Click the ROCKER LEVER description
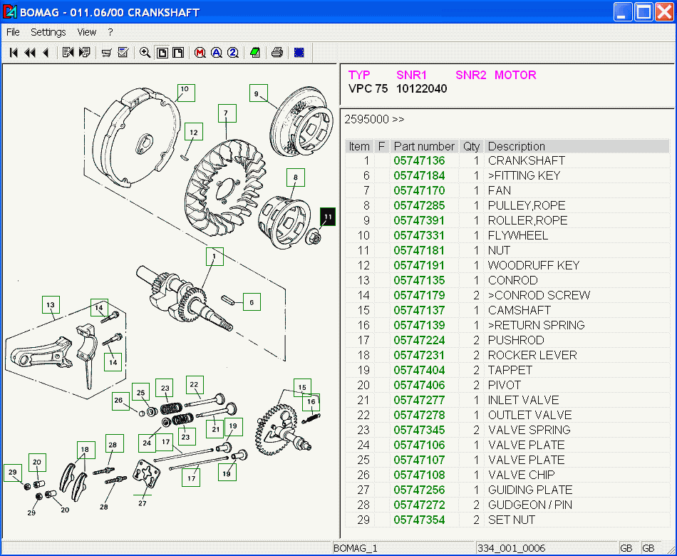The width and height of the screenshot is (677, 556). pos(532,355)
